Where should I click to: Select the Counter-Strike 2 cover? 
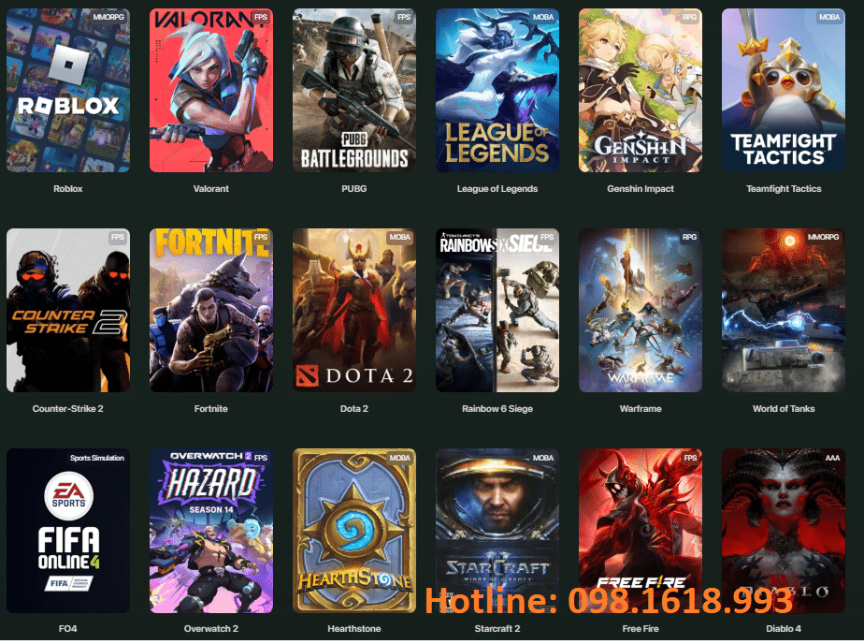[x=68, y=311]
